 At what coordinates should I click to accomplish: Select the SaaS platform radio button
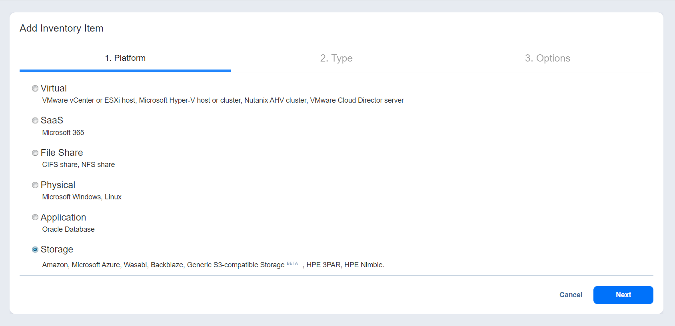click(35, 121)
